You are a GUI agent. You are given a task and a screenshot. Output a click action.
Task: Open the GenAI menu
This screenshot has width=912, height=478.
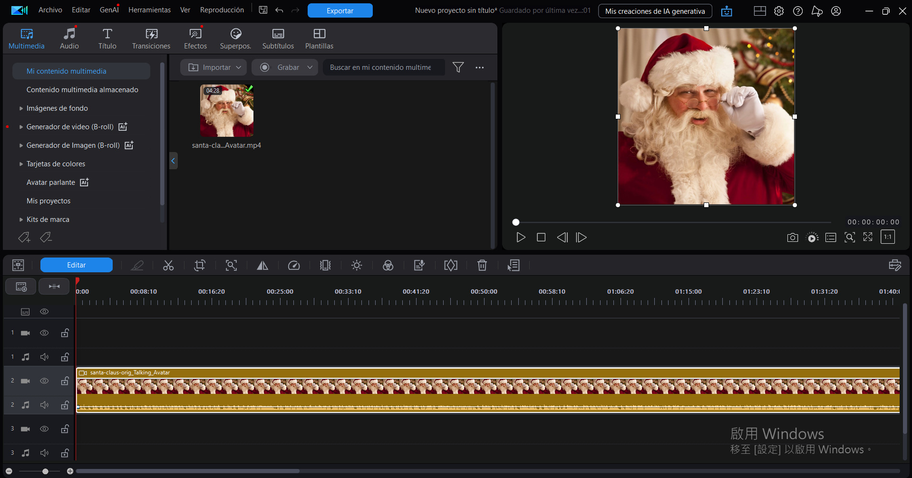(109, 10)
